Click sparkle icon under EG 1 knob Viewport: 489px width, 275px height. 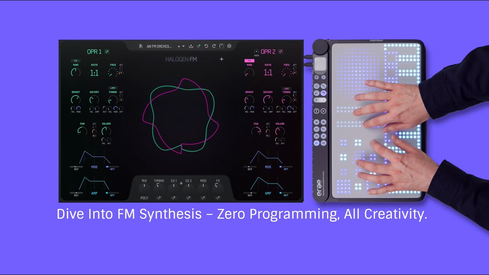pyautogui.click(x=174, y=198)
